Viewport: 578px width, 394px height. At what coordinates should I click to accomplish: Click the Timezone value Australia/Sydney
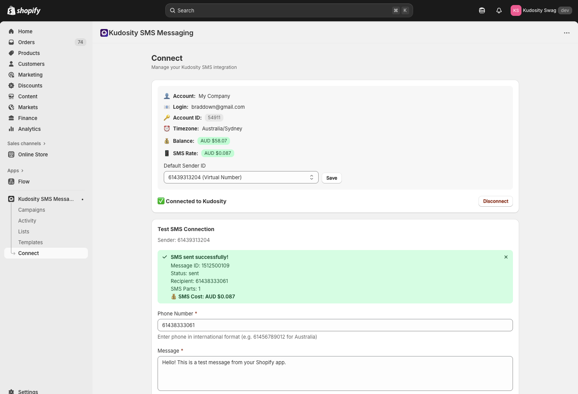click(x=222, y=128)
